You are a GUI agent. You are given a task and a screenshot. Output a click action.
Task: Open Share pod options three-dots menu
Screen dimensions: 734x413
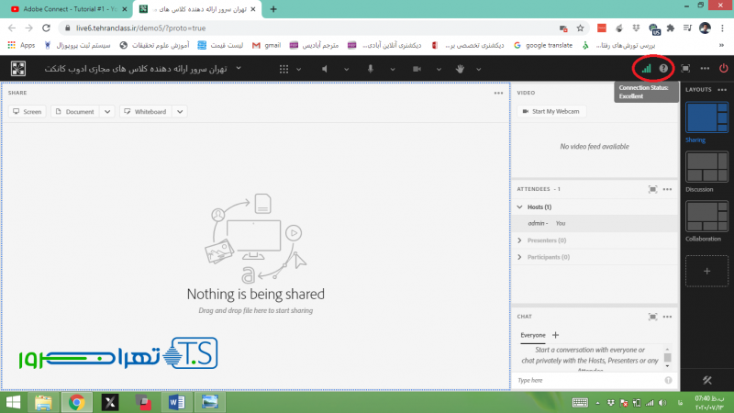coord(498,93)
